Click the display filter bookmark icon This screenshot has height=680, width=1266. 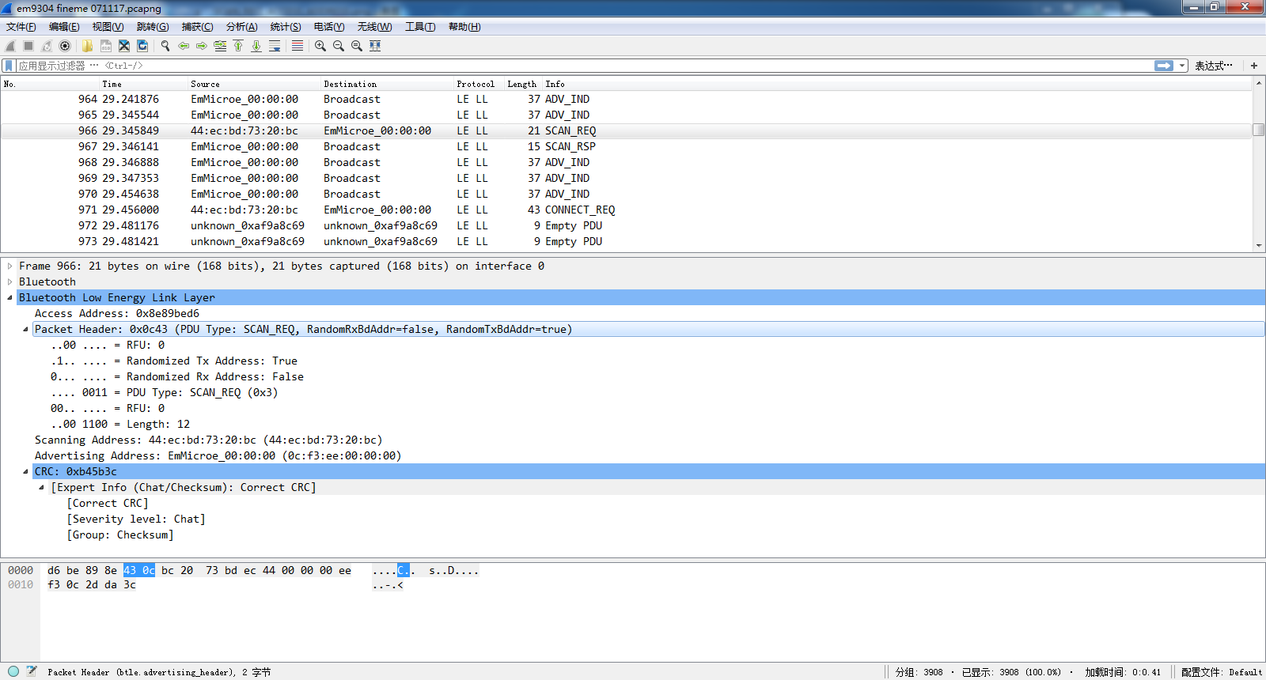(9, 66)
